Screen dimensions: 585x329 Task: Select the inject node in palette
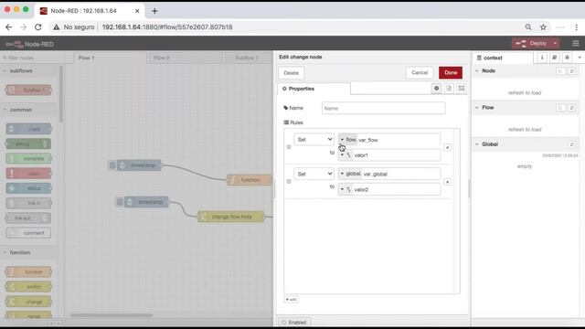click(28, 129)
